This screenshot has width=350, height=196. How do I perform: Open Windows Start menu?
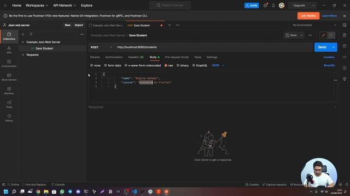(6, 192)
